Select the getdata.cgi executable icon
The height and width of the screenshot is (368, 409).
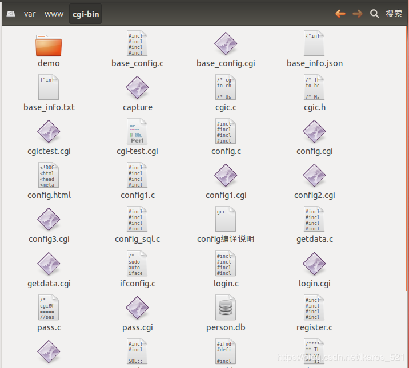click(x=49, y=264)
